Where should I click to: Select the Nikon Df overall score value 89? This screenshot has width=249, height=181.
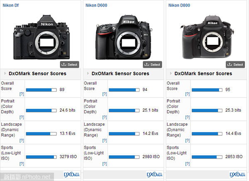coord(62,90)
